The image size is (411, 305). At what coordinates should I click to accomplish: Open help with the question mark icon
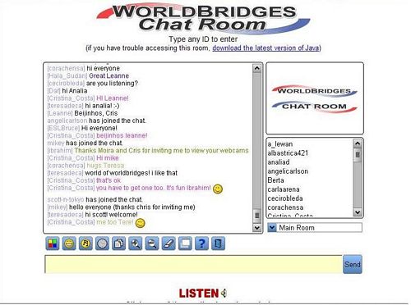(x=201, y=244)
